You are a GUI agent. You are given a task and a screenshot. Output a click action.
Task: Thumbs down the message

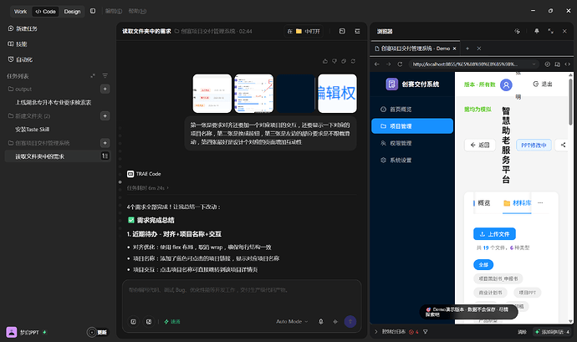[334, 61]
